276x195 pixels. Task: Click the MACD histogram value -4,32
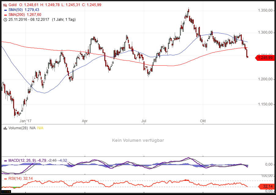click(x=63, y=160)
